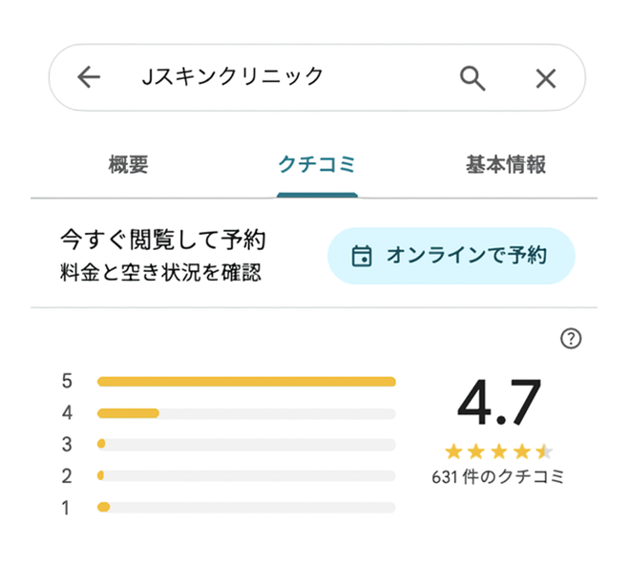Choose the 2-star rating bar

246,475
